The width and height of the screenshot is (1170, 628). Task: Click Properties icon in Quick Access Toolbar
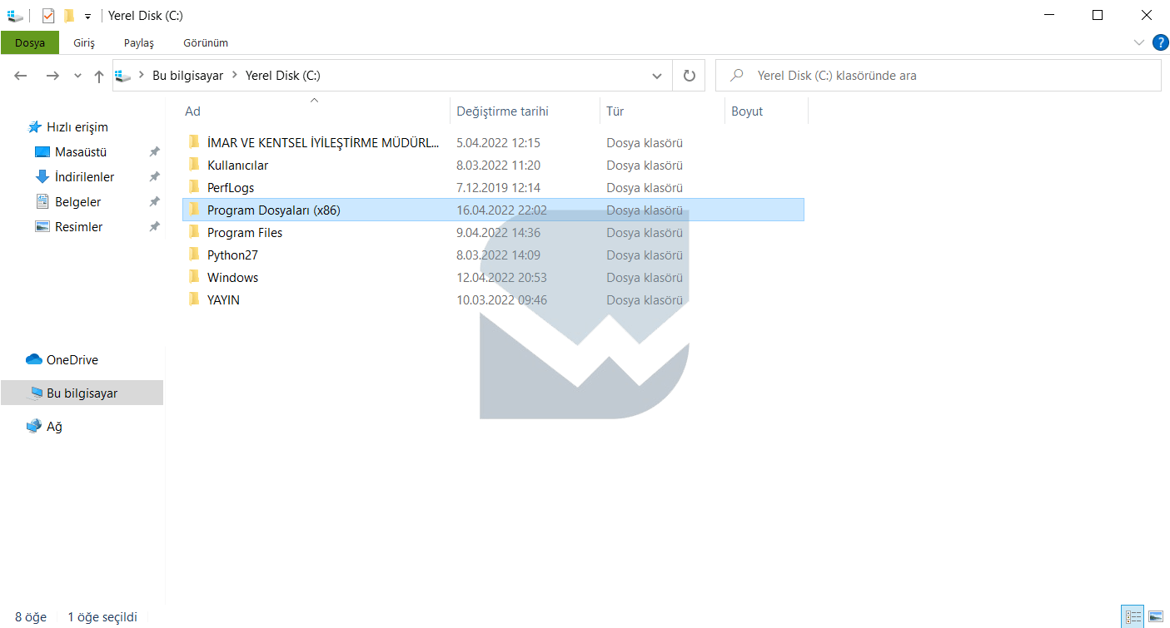(48, 16)
